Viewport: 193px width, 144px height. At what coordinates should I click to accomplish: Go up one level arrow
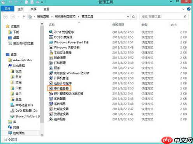coord(24,17)
